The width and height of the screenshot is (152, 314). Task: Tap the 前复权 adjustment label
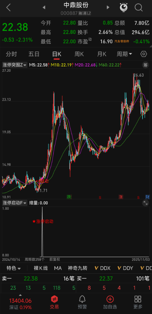pyautogui.click(x=55, y=259)
